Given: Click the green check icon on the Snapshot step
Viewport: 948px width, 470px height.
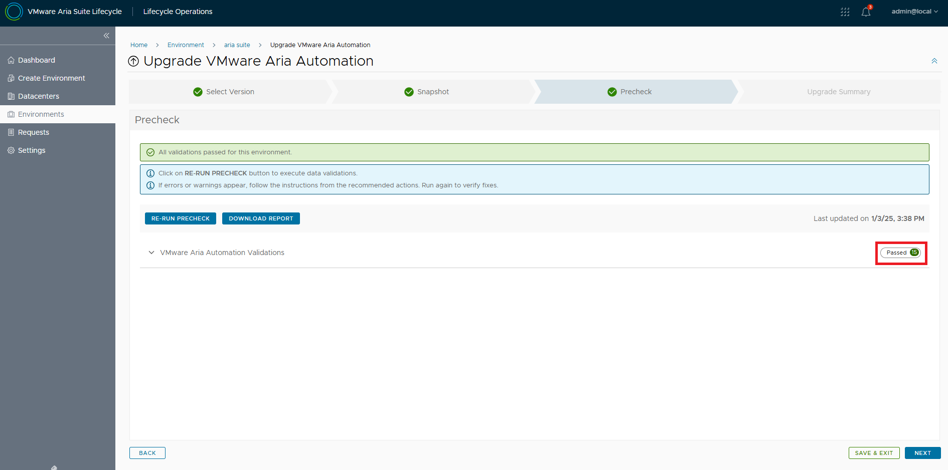Looking at the screenshot, I should [409, 92].
